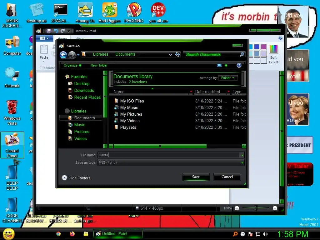Open the Control Panel desktop icon

(12, 145)
